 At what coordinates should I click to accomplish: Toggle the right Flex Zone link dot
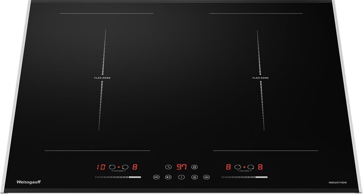coord(244,167)
